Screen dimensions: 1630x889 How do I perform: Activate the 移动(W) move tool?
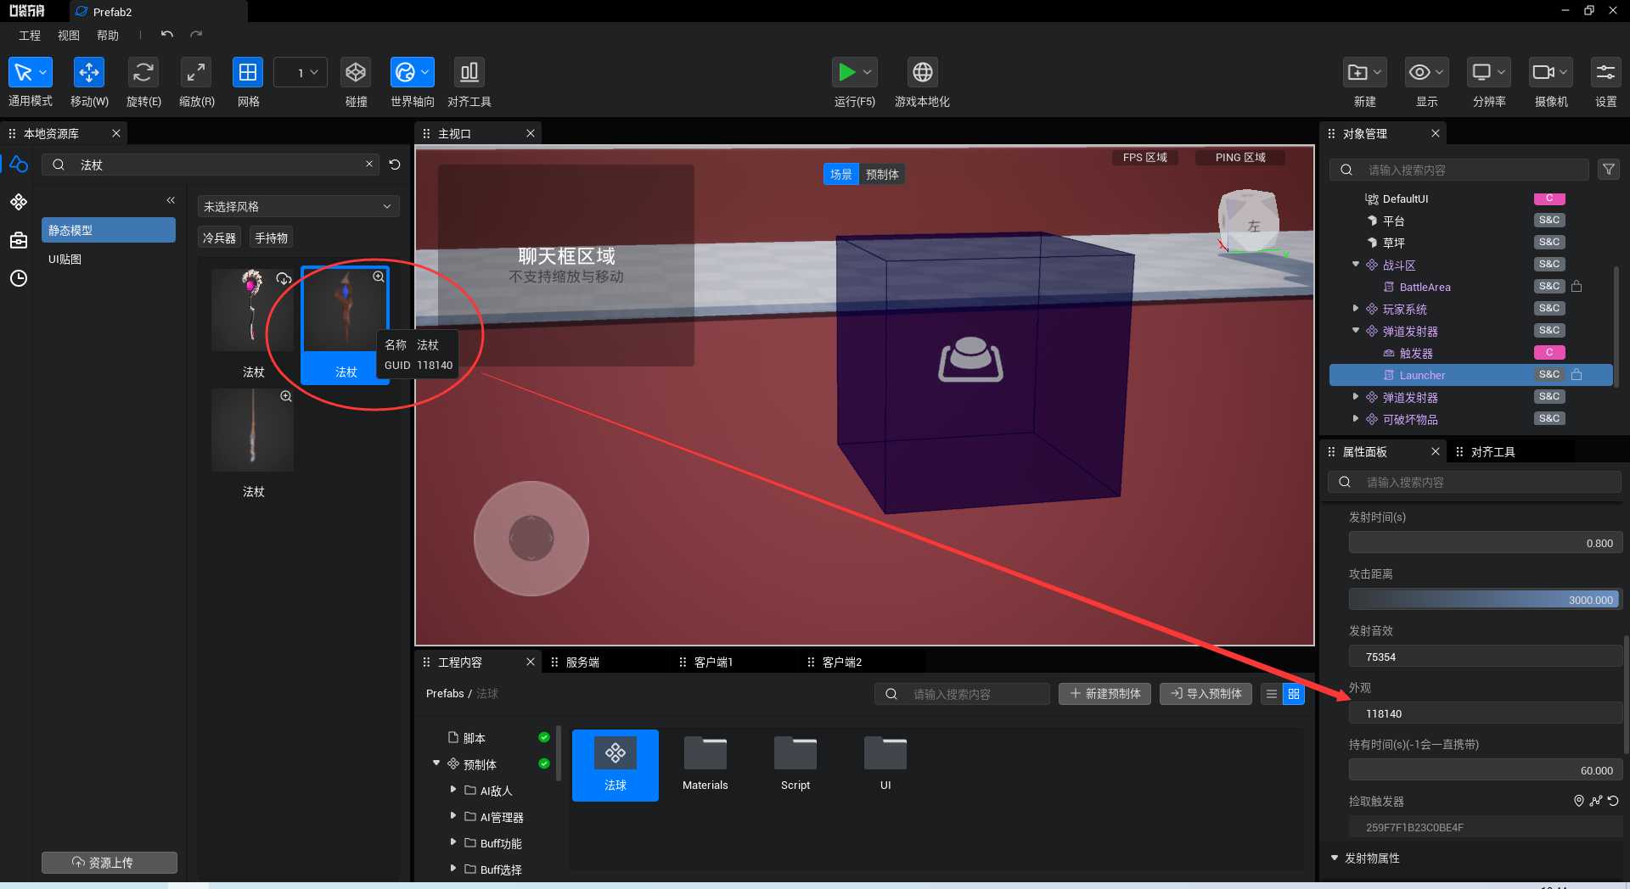(x=89, y=72)
